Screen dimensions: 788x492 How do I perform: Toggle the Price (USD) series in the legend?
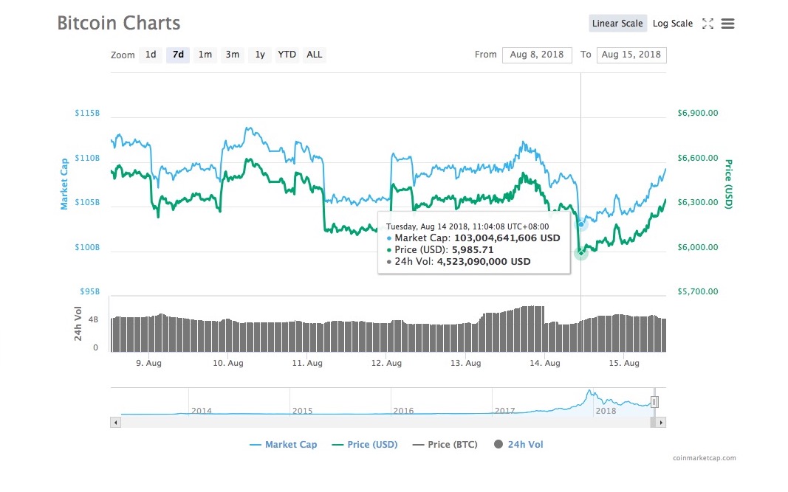pyautogui.click(x=365, y=445)
